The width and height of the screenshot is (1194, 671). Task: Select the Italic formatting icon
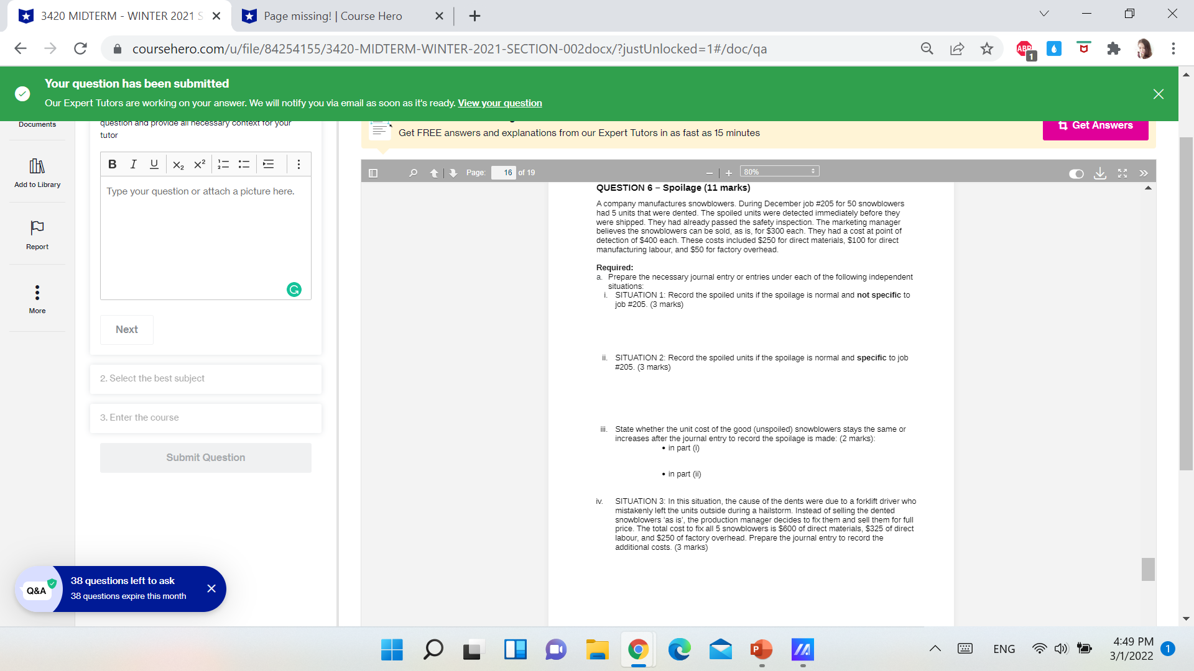133,164
